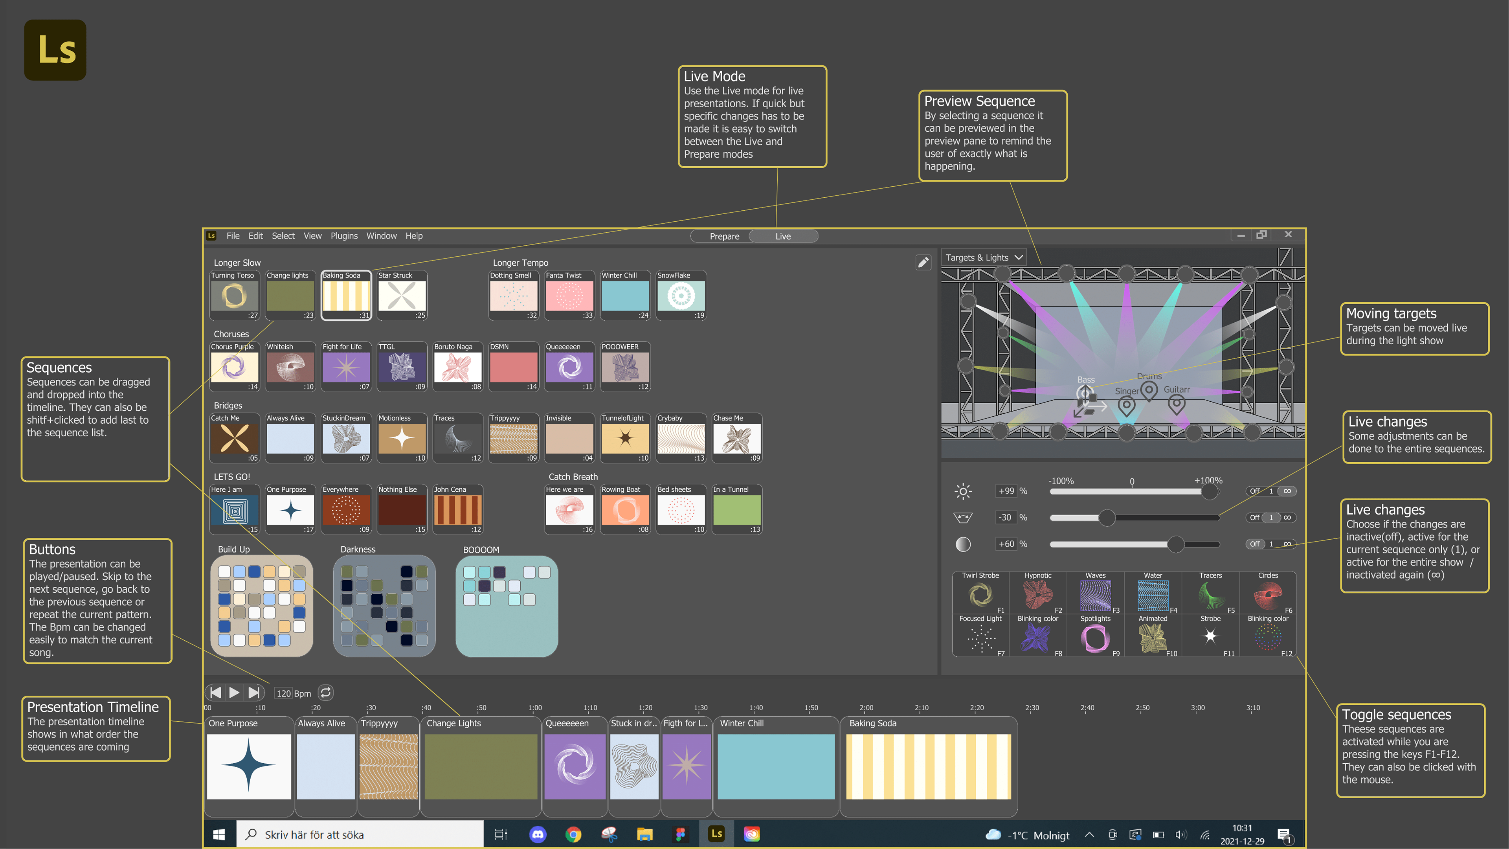The width and height of the screenshot is (1509, 849).
Task: Open Figma from the taskbar
Action: coord(681,834)
